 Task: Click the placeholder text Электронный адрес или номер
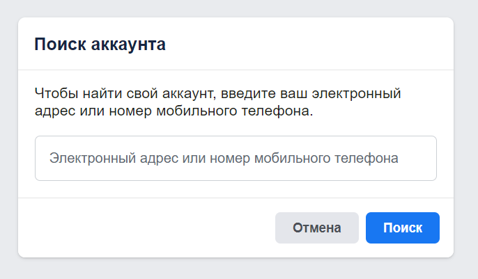tap(223, 159)
